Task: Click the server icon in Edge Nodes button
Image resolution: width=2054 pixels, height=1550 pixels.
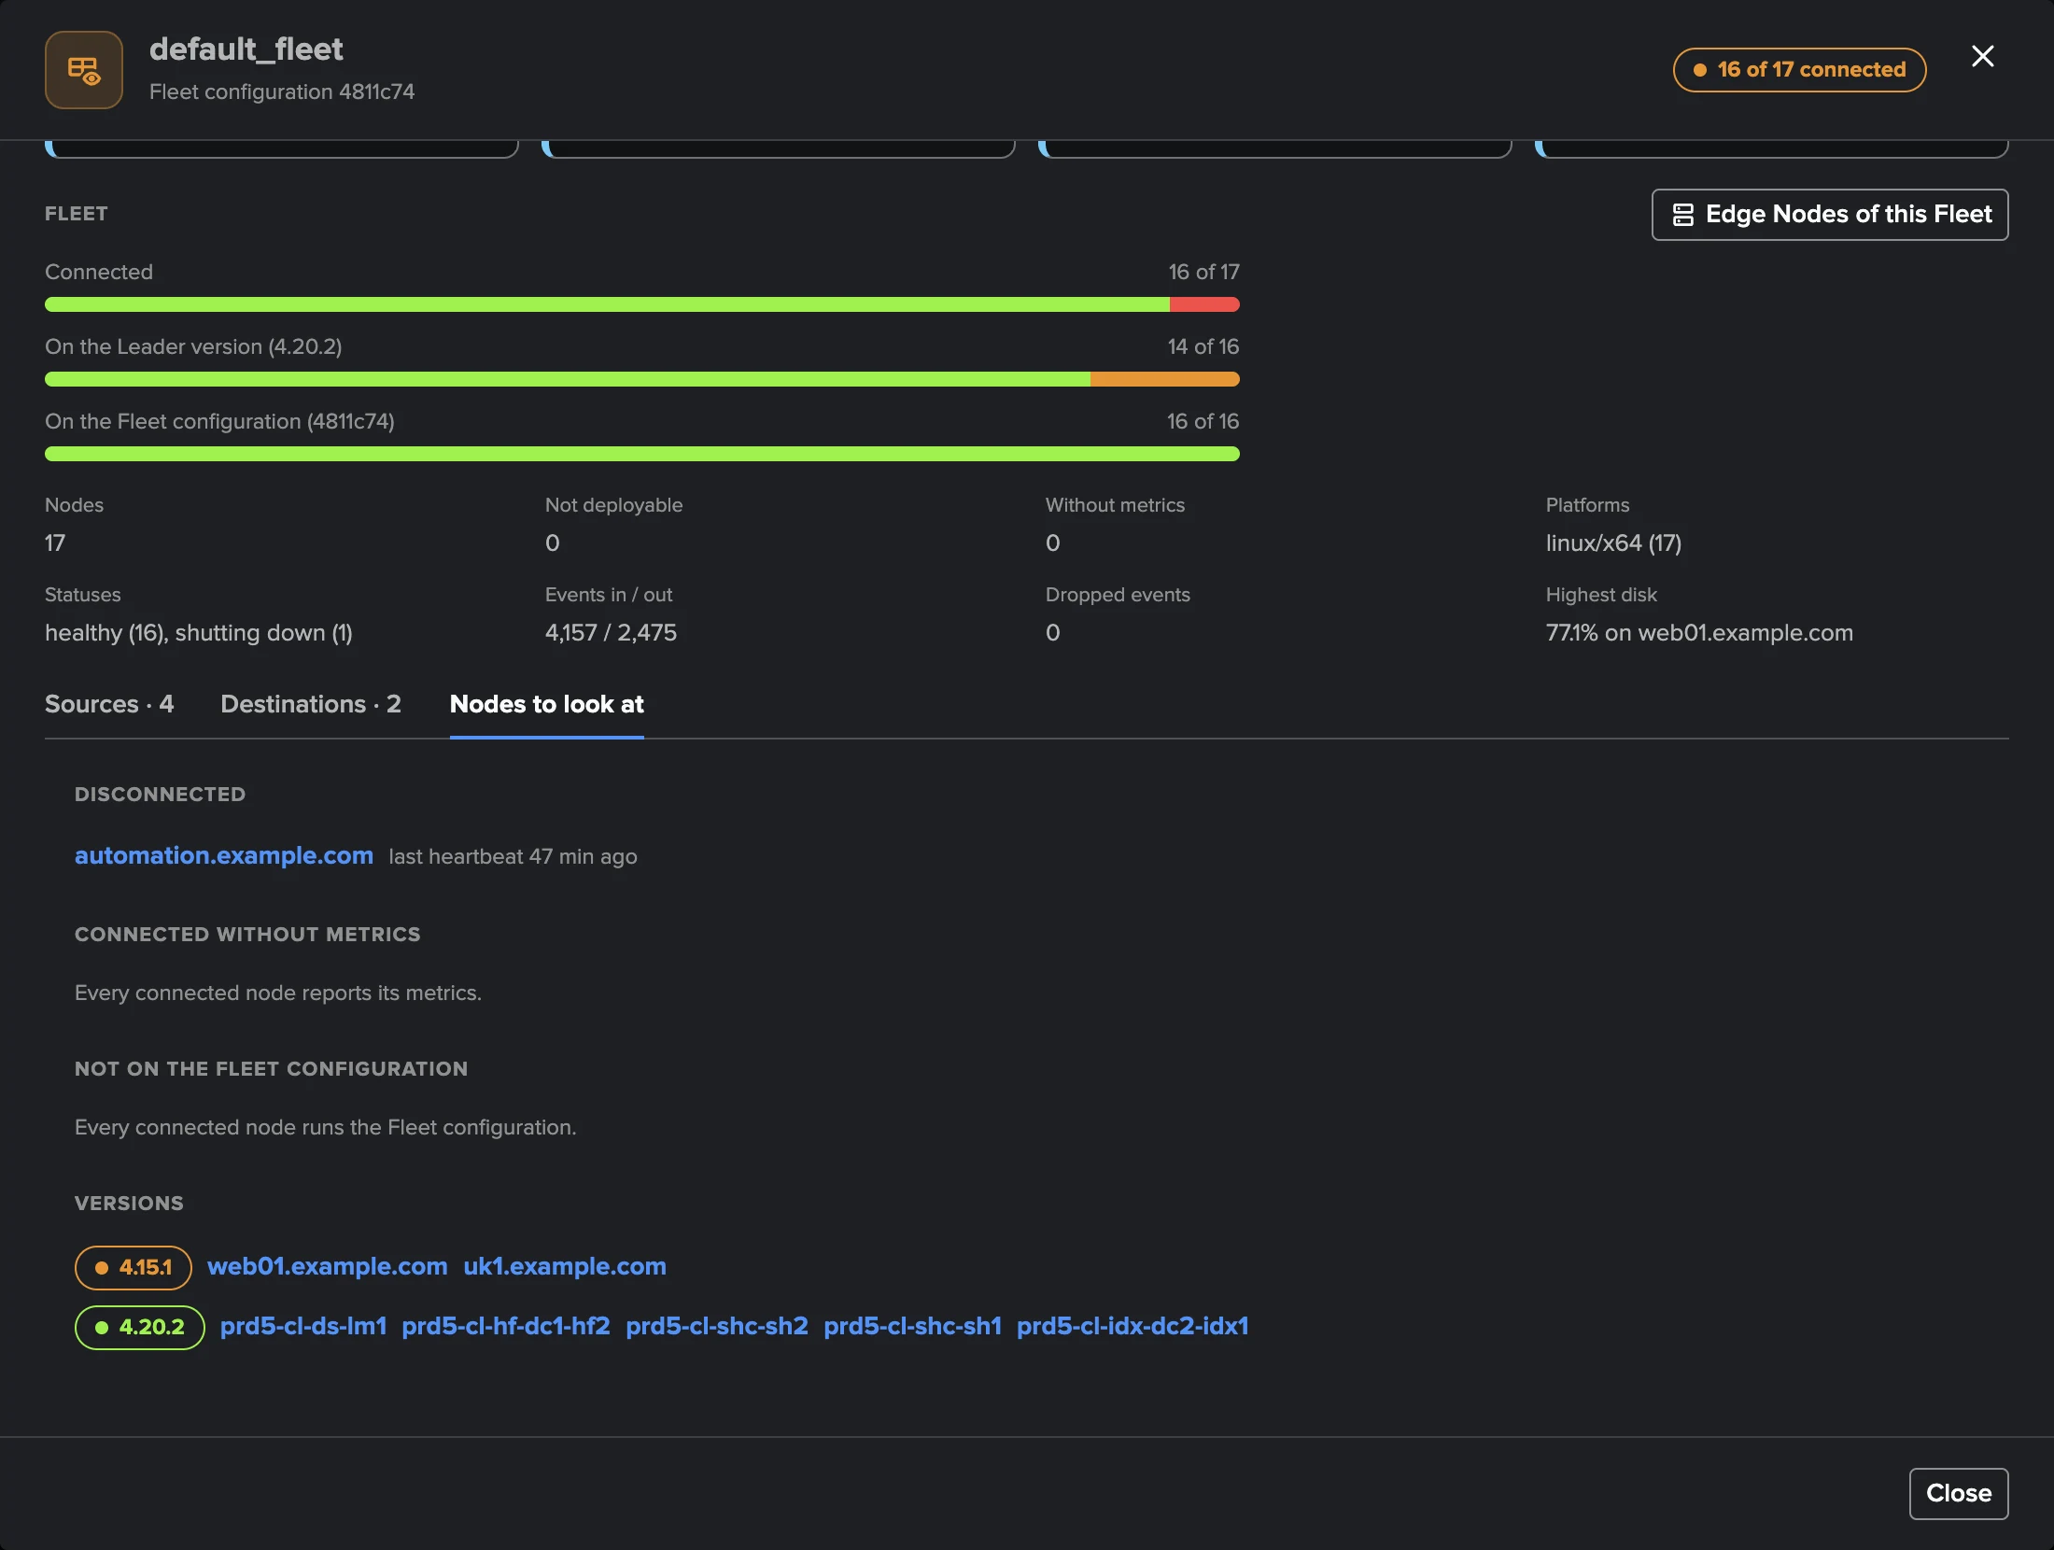Action: pos(1682,215)
